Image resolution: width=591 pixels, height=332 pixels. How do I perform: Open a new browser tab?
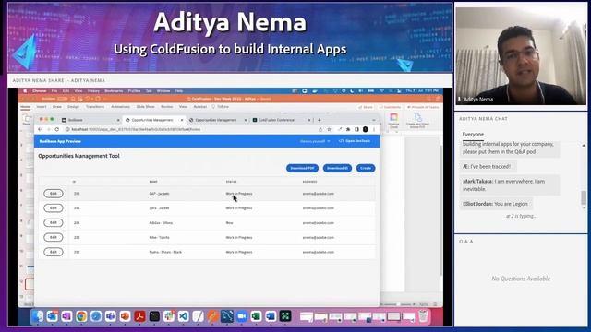[320, 120]
